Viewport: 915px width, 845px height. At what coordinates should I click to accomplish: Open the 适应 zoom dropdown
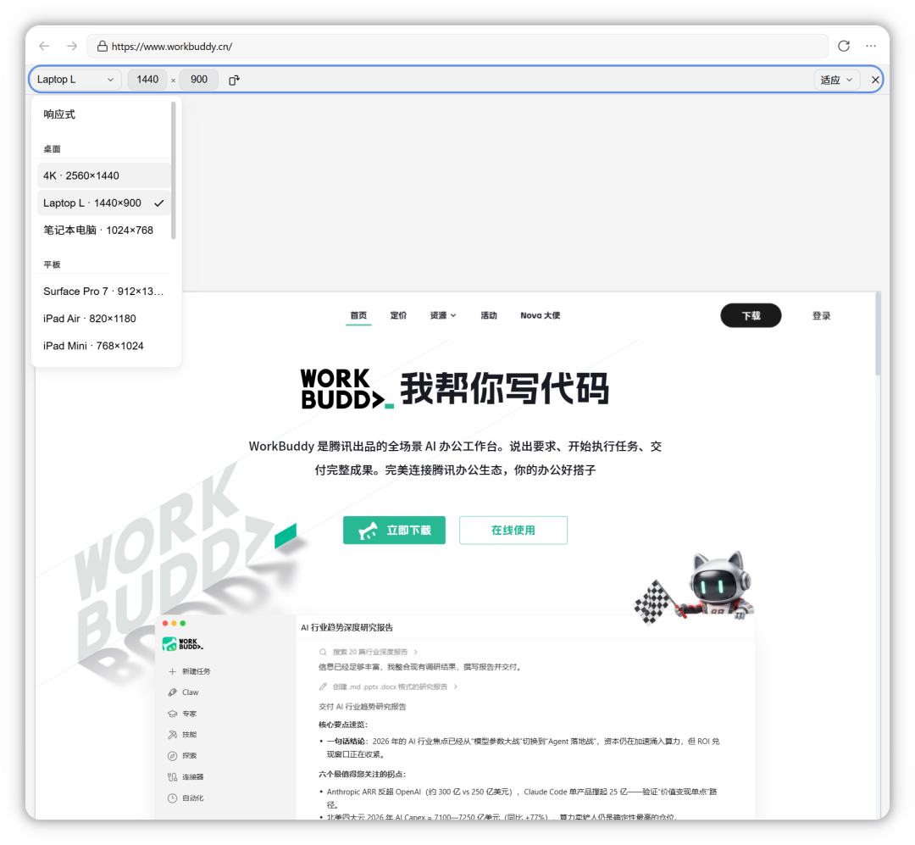[x=837, y=80]
